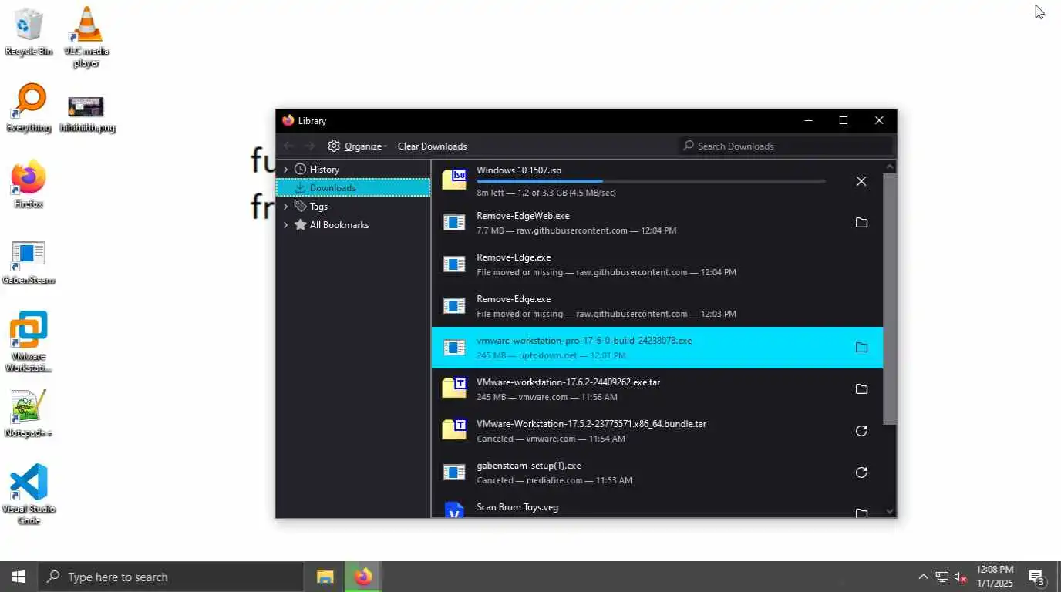
Task: Click the 'Windows 10 1507.iso' file name
Action: [x=518, y=170]
